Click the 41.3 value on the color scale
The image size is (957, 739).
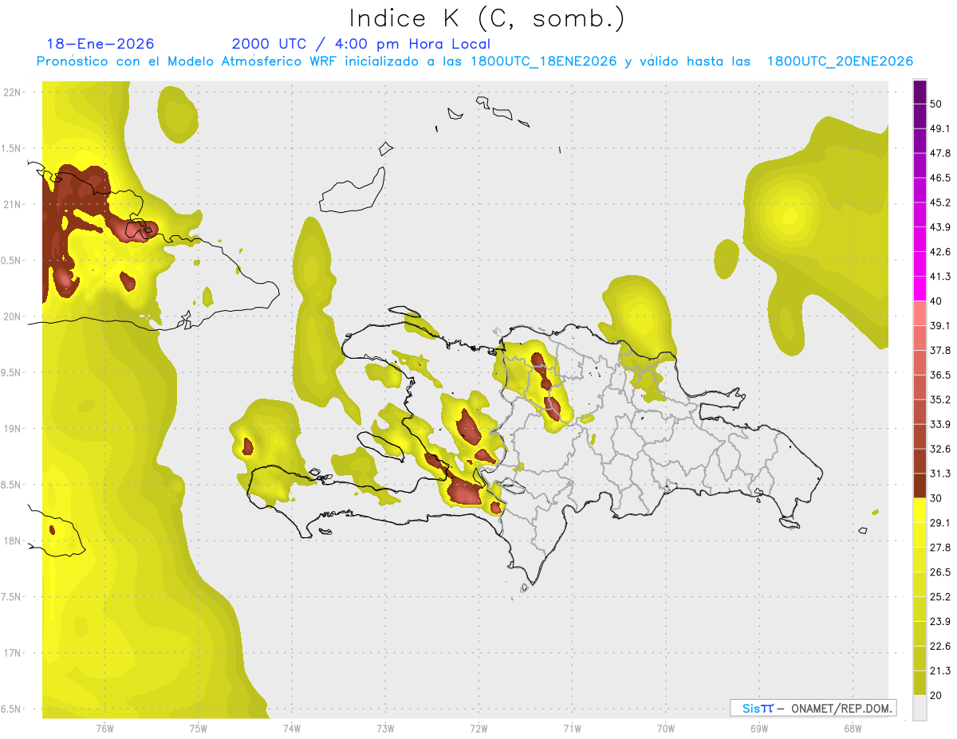(x=940, y=277)
